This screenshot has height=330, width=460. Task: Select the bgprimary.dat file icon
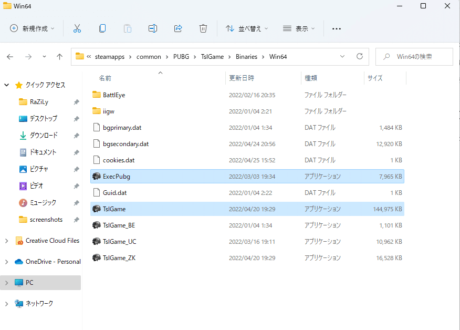(x=97, y=127)
